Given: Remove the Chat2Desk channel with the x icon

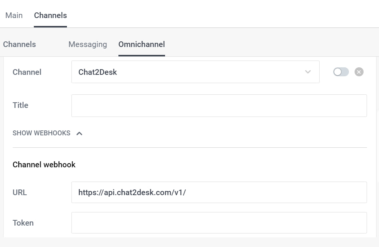Looking at the screenshot, I should [359, 72].
